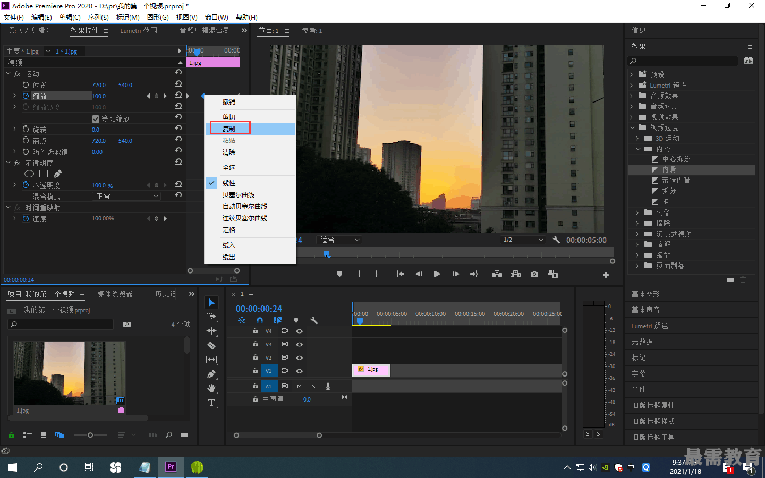The height and width of the screenshot is (478, 765).
Task: Toggle V1 track output eye
Action: click(x=300, y=371)
